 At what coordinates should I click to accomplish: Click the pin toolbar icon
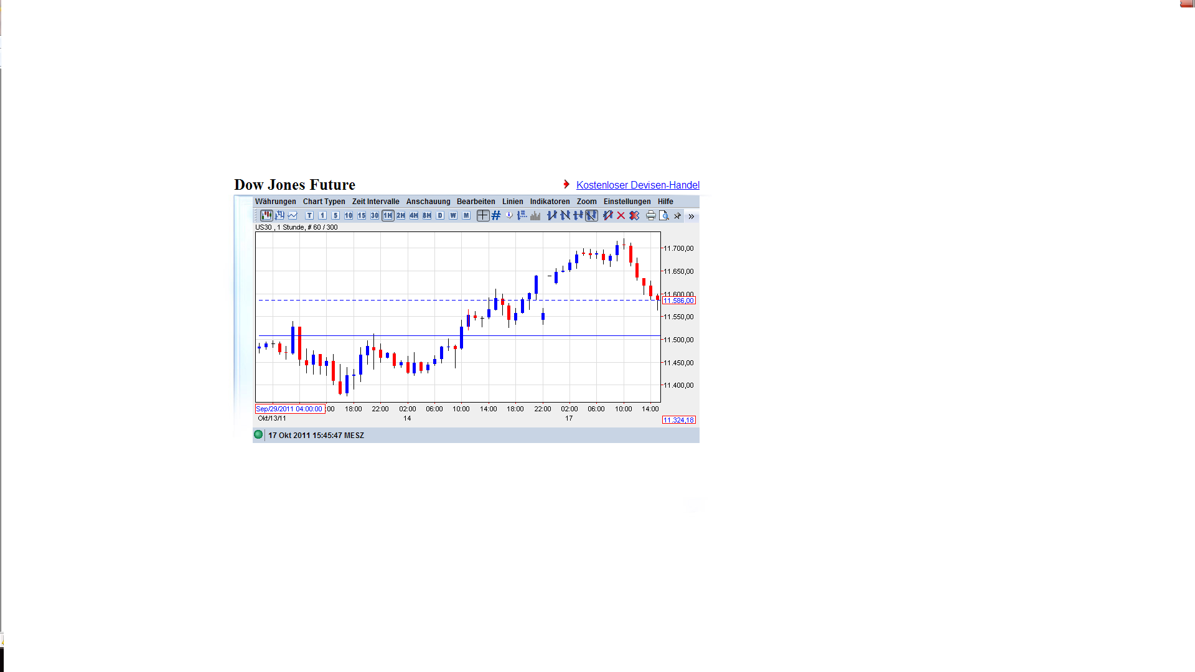click(677, 216)
